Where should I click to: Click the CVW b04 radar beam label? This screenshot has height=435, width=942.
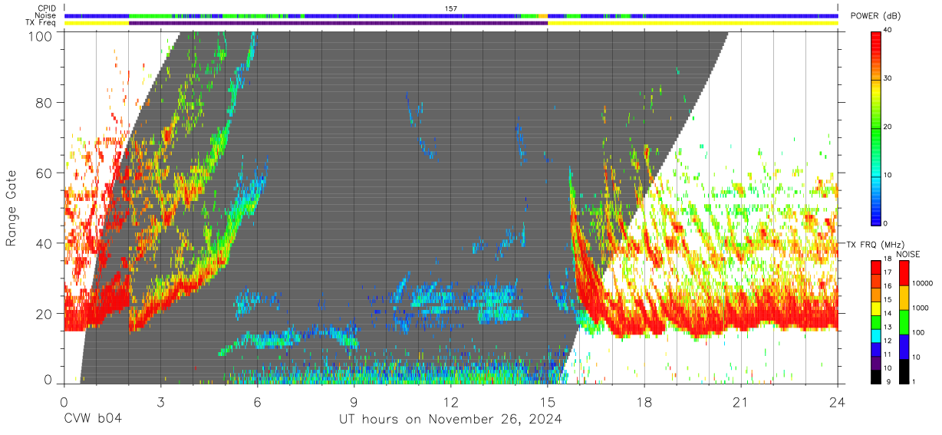(93, 419)
